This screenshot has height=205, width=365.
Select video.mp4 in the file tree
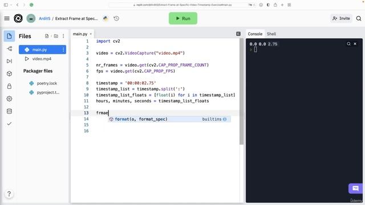(42, 59)
